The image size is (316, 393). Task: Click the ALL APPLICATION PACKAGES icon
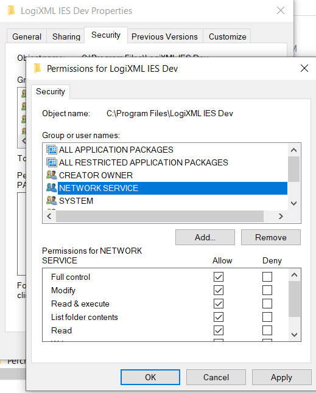(x=52, y=150)
